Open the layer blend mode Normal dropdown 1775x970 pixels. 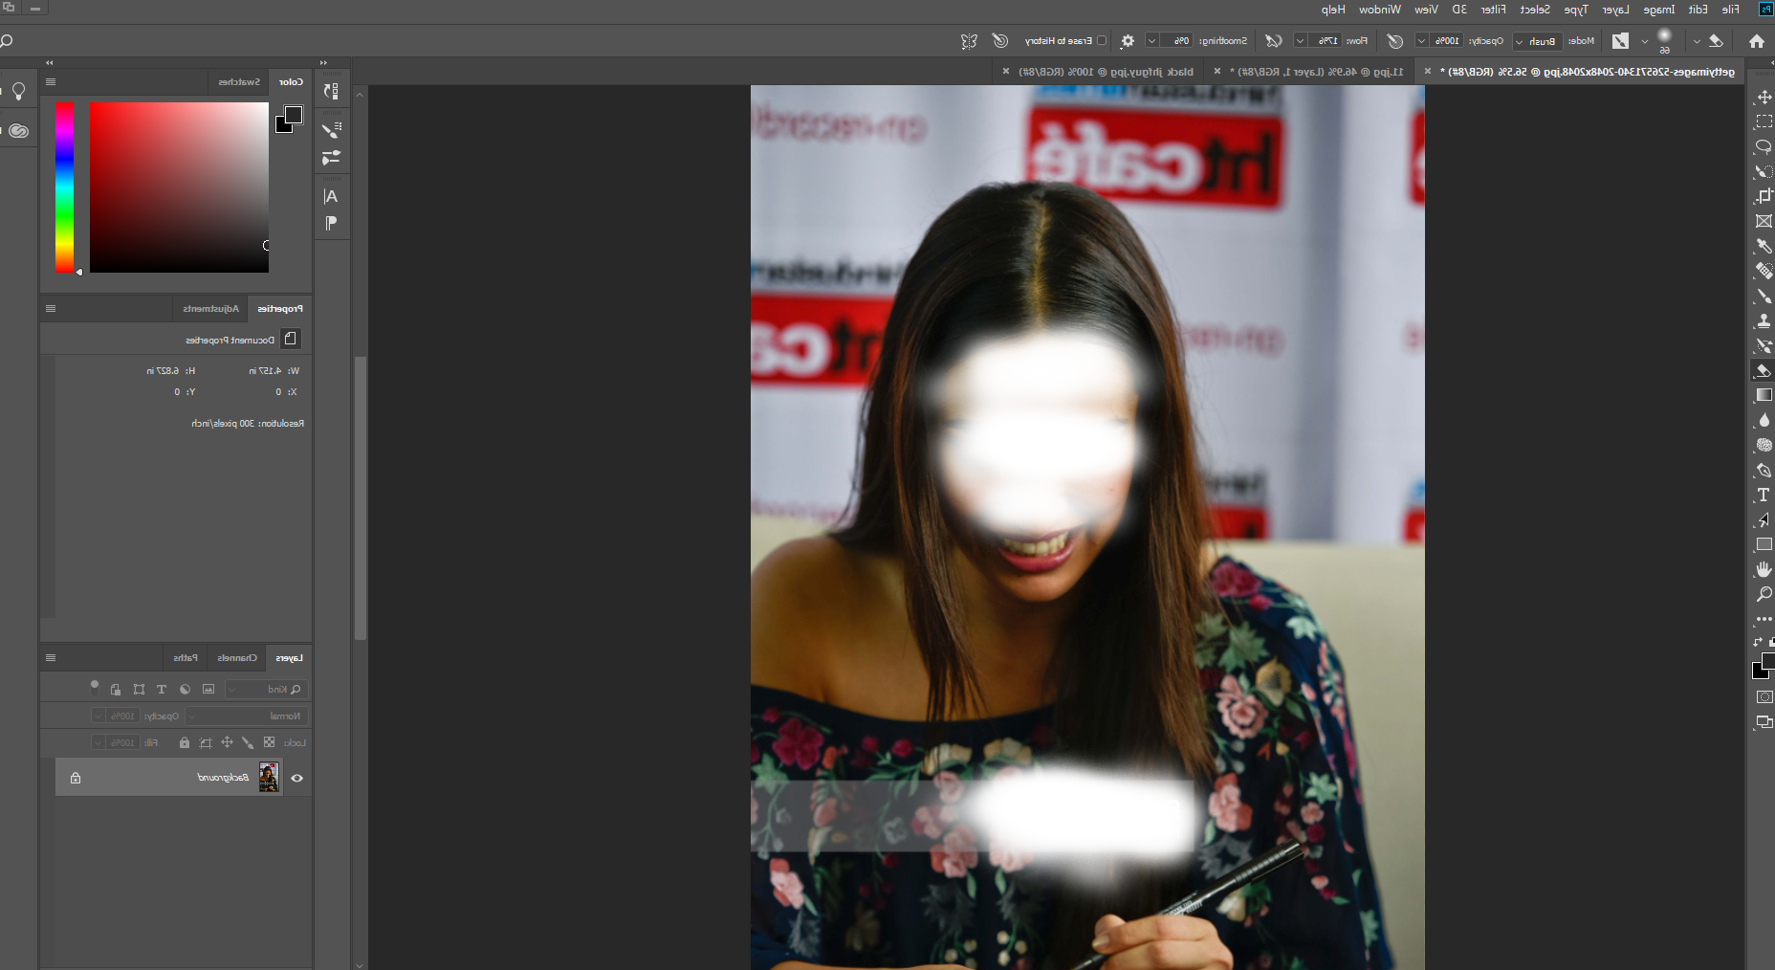pos(246,716)
